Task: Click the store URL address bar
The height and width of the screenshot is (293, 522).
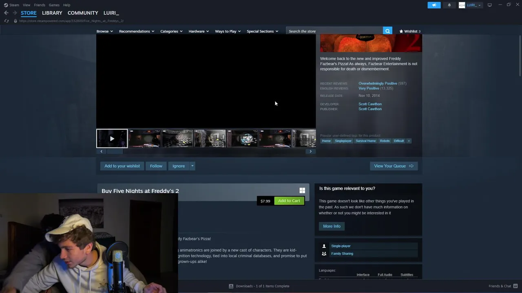Action: 71,21
